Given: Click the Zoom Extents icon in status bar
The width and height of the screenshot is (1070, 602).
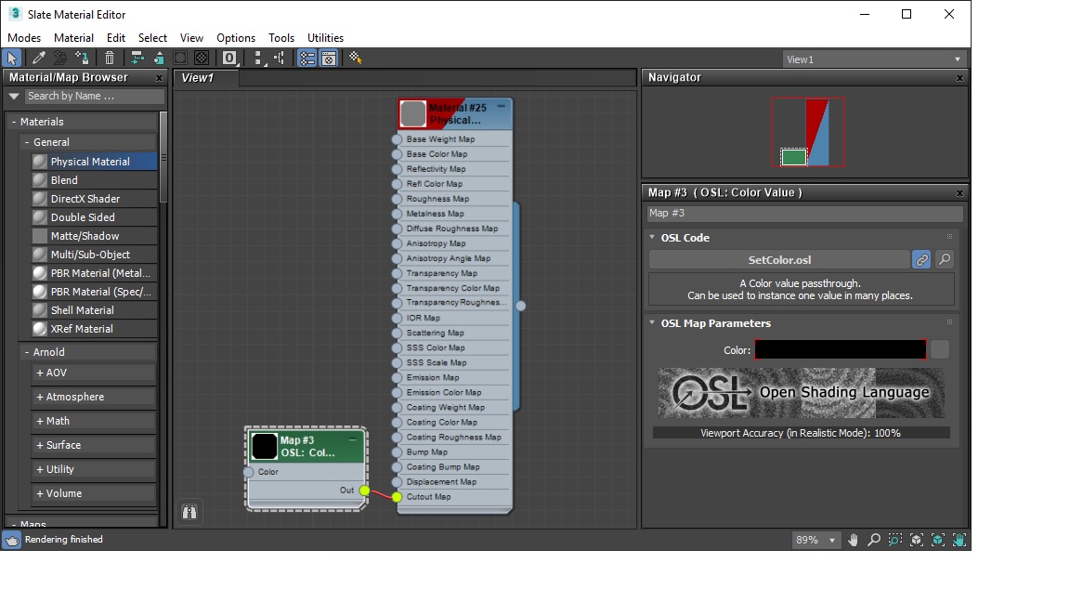Looking at the screenshot, I should click(x=916, y=540).
